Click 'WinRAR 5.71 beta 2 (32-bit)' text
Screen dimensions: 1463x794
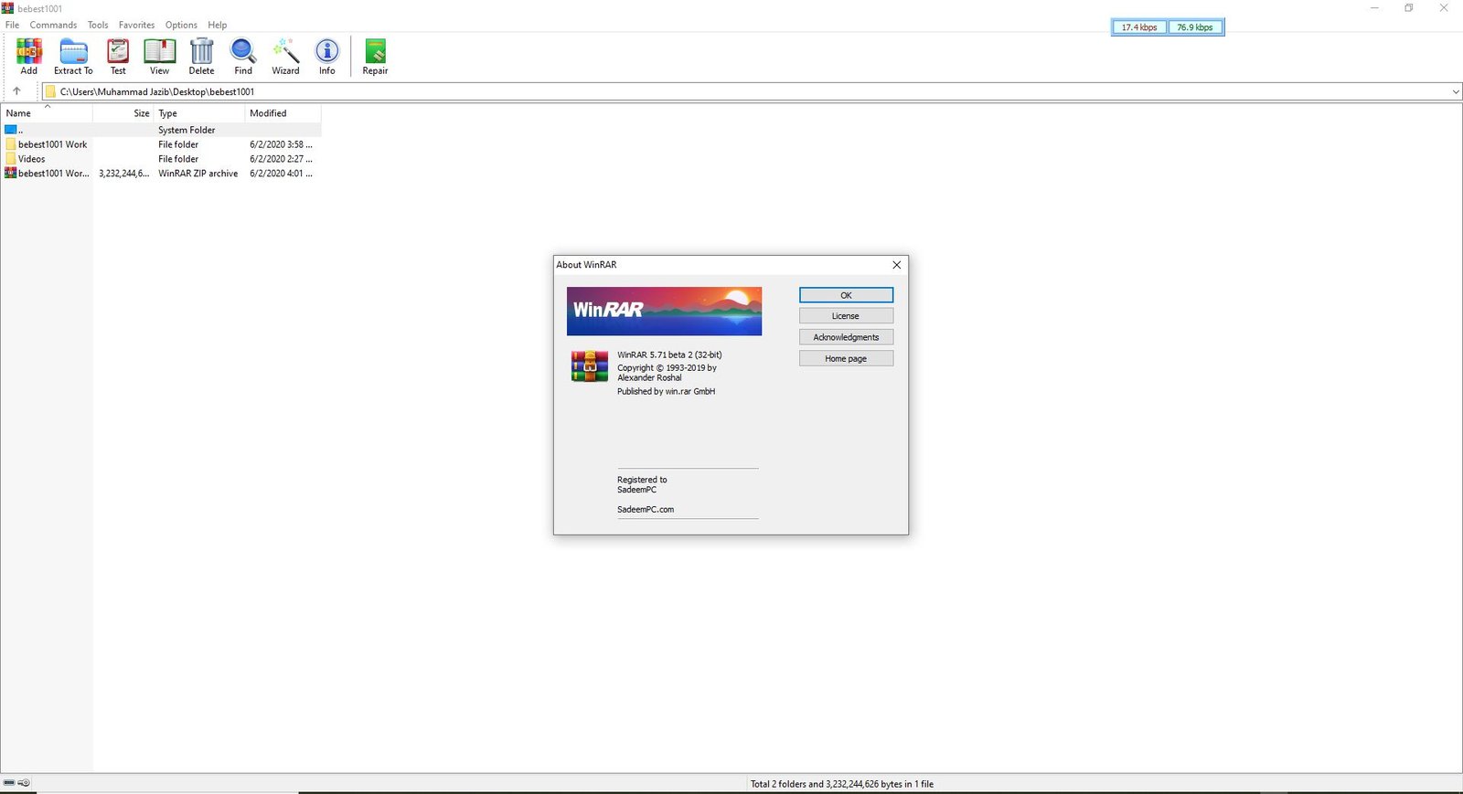(x=669, y=355)
